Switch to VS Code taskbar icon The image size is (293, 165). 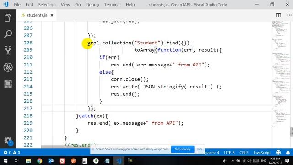tap(119, 161)
